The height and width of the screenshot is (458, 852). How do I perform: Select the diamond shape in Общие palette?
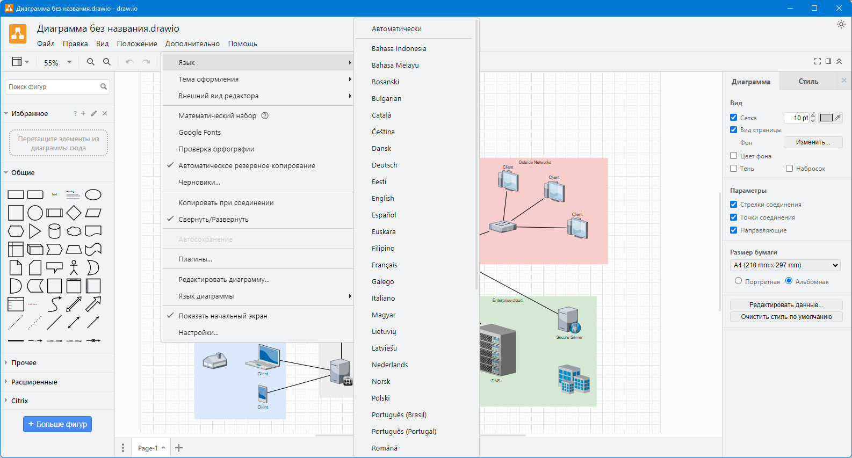coord(74,213)
